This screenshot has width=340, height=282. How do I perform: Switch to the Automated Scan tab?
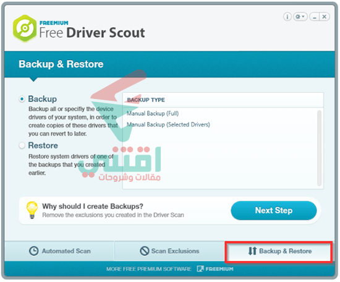pos(59,251)
